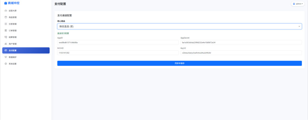Focus the AppID input field
Image resolution: width=308 pixels, height=120 pixels.
(x=118, y=42)
